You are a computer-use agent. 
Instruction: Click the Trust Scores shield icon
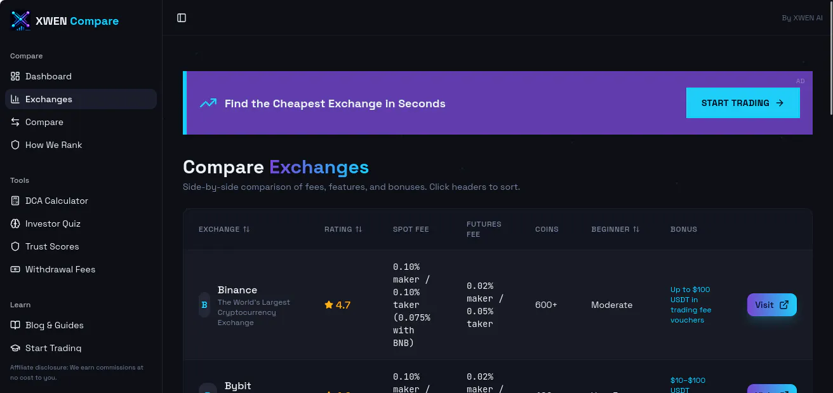pos(15,246)
